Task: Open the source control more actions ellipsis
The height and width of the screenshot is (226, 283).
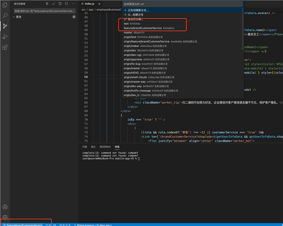Action: [73, 4]
